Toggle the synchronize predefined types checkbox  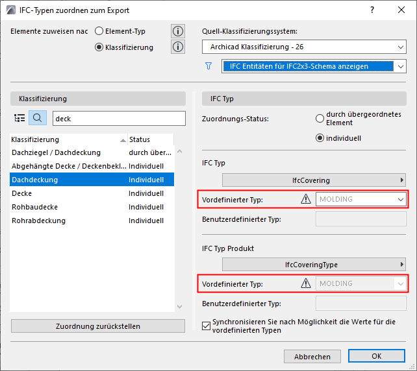pos(207,326)
